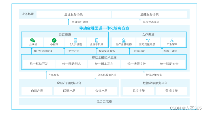Click the 一站式研发 label
Viewport: 206px width, 113px height.
click(x=138, y=51)
